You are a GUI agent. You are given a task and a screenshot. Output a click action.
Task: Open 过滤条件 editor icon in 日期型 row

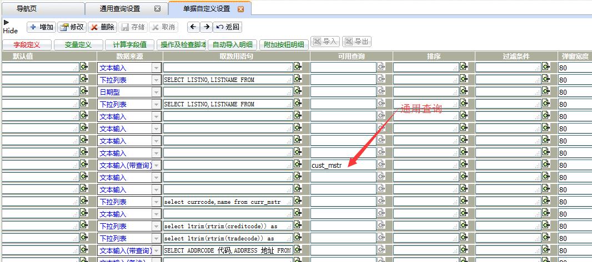546,91
